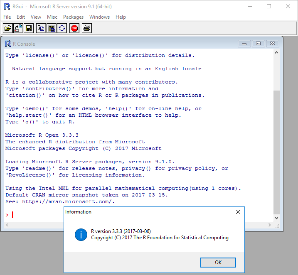This screenshot has height=275, width=298.
Task: Click the 'RevoLicense()' text in console
Action: [x=30, y=175]
